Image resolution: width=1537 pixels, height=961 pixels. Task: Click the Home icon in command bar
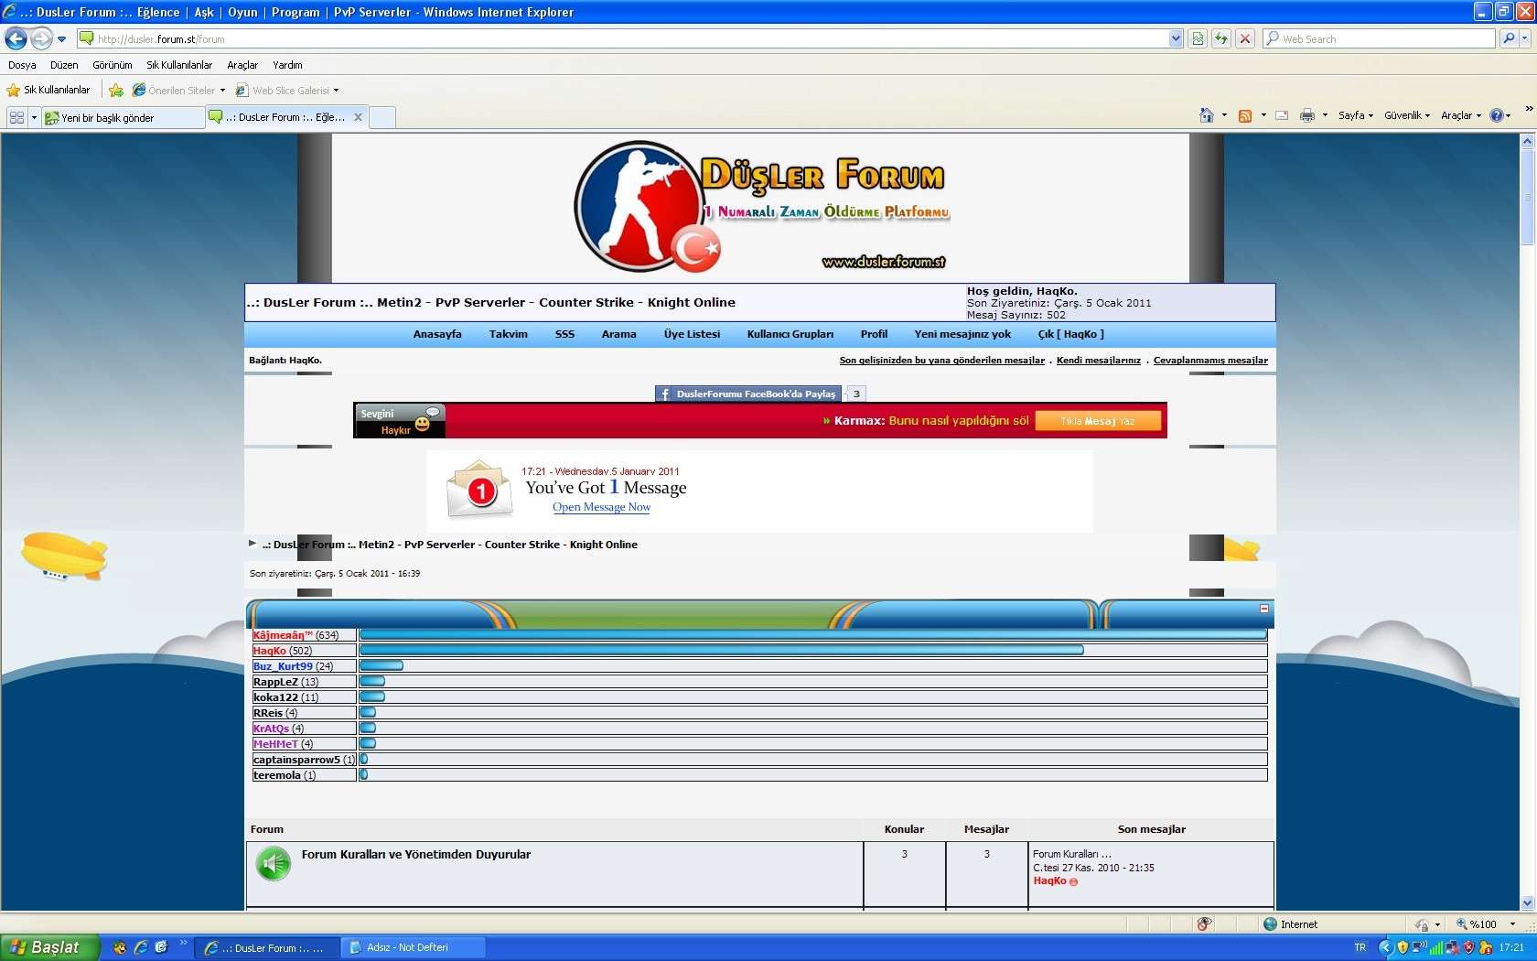tap(1207, 115)
